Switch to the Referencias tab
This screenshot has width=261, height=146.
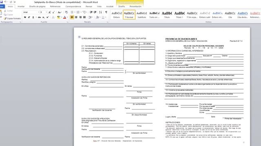(x=55, y=6)
